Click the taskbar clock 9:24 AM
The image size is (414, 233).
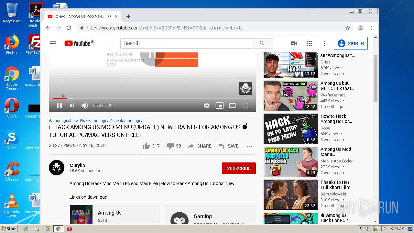pos(398,229)
